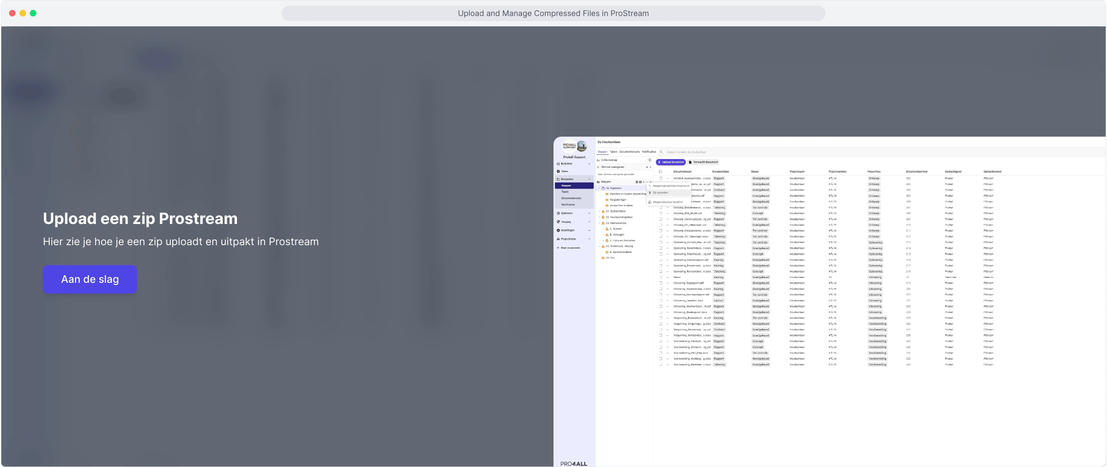Open the Vergaderingen folder
The image size is (1107, 467).
coord(618,200)
